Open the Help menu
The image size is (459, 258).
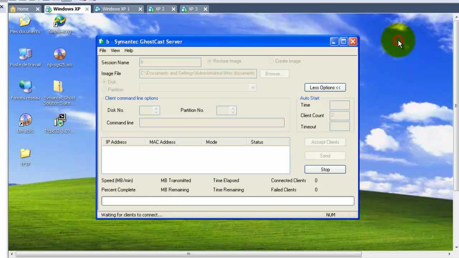(129, 51)
